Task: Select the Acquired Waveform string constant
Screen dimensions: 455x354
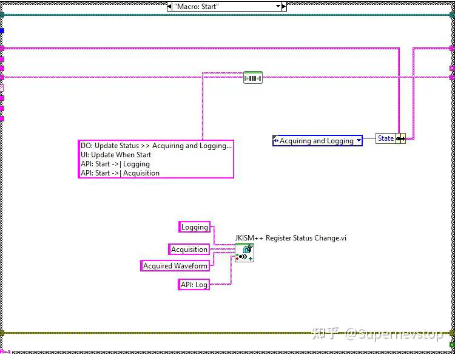Action: pos(175,266)
